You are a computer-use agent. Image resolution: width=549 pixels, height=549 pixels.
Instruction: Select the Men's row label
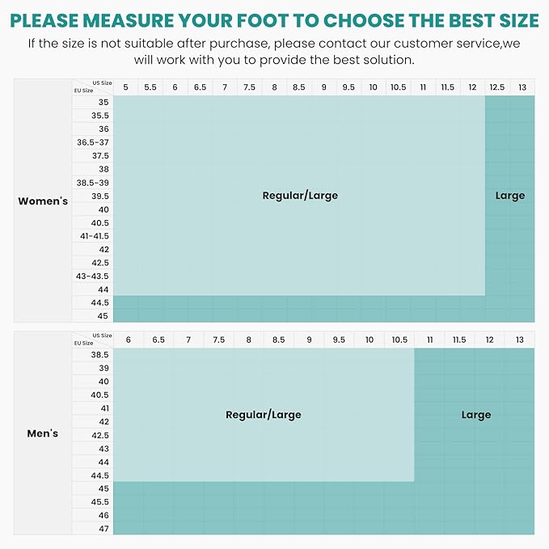coord(43,434)
